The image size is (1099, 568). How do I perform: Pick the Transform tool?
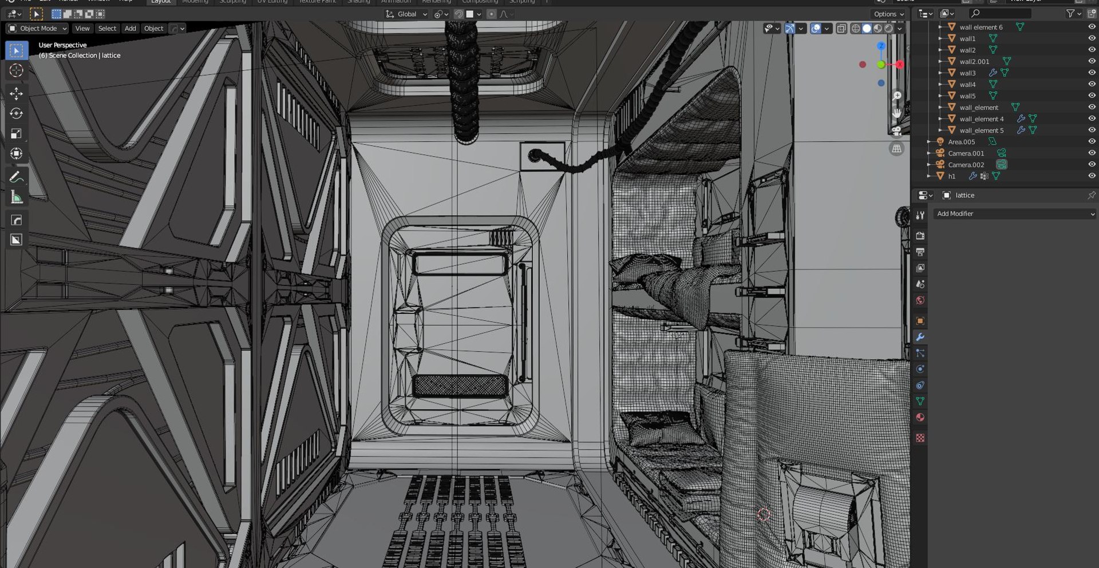pos(16,153)
